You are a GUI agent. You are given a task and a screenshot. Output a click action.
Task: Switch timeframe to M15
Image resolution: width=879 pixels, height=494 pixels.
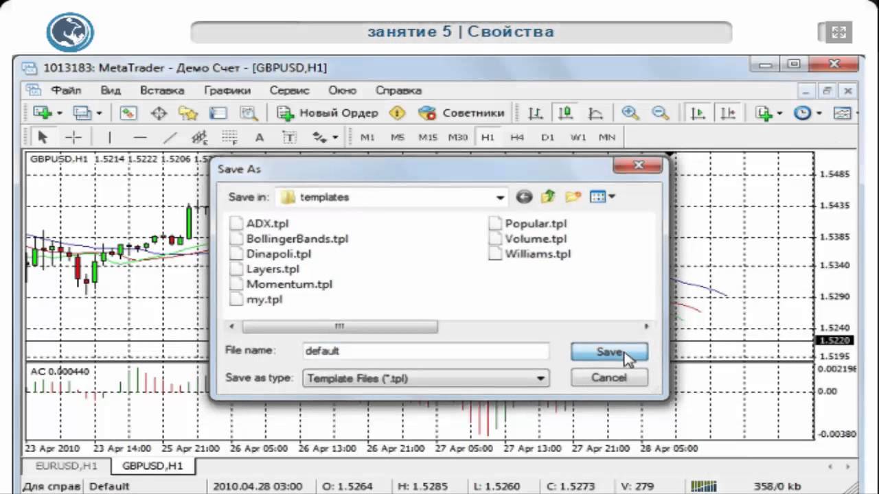click(427, 137)
